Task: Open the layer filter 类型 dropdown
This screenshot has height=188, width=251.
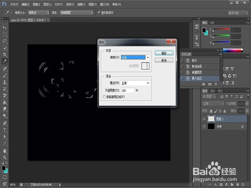Action: click(x=209, y=97)
